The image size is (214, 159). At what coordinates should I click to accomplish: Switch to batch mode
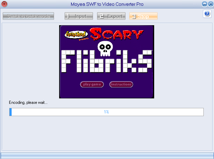tap(28, 16)
